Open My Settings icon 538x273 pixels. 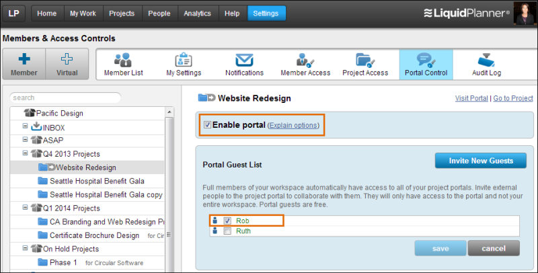point(184,59)
